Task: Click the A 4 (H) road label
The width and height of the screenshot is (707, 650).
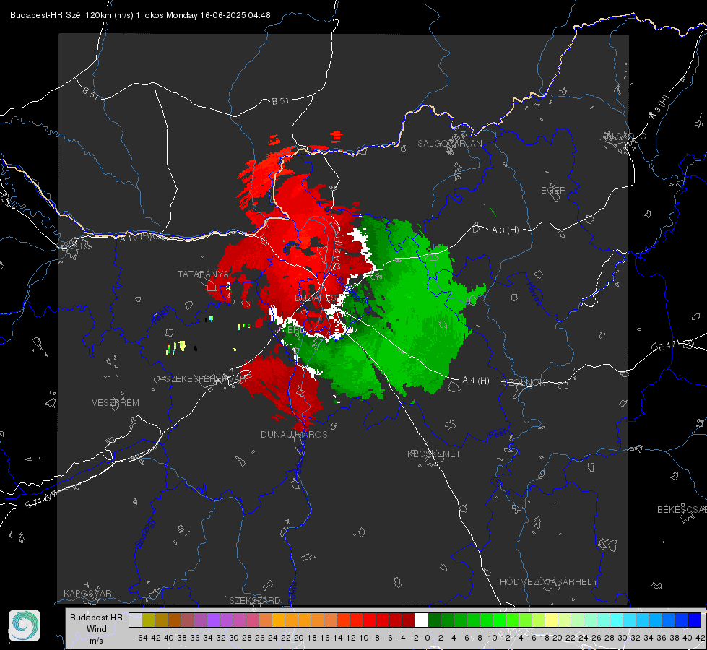Action: tap(476, 381)
